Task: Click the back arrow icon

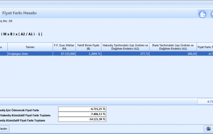Action: 202,14
